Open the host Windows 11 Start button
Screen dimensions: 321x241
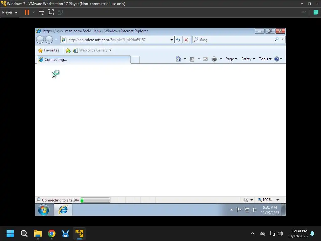click(x=10, y=233)
